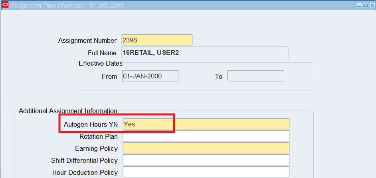Image resolution: width=376 pixels, height=178 pixels.
Task: Click the Full Name label
Action: (x=102, y=53)
